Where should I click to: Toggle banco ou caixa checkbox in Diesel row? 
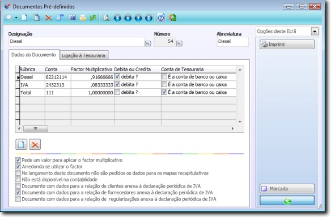coord(164,77)
